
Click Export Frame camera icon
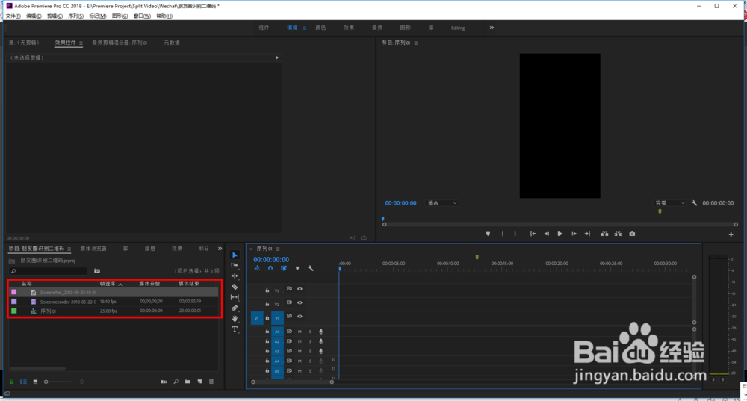click(x=632, y=234)
